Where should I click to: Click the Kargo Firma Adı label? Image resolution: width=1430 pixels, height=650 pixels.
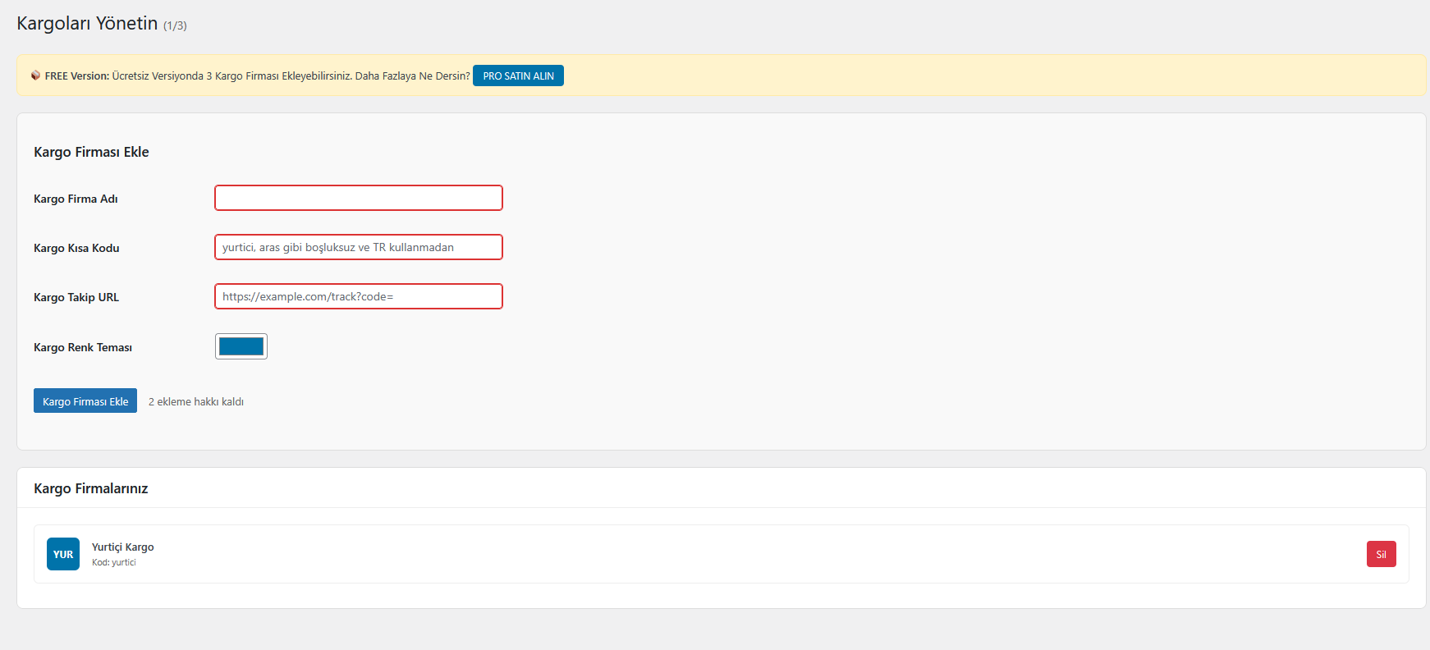(76, 199)
